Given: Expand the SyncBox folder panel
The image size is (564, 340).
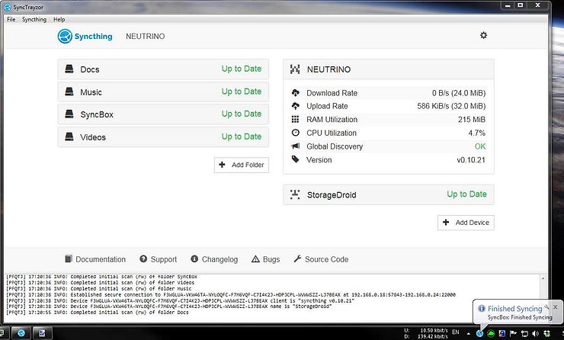Looking at the screenshot, I should [163, 114].
